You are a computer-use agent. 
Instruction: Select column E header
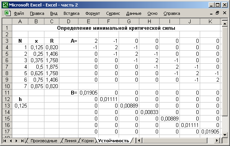tap(88, 21)
